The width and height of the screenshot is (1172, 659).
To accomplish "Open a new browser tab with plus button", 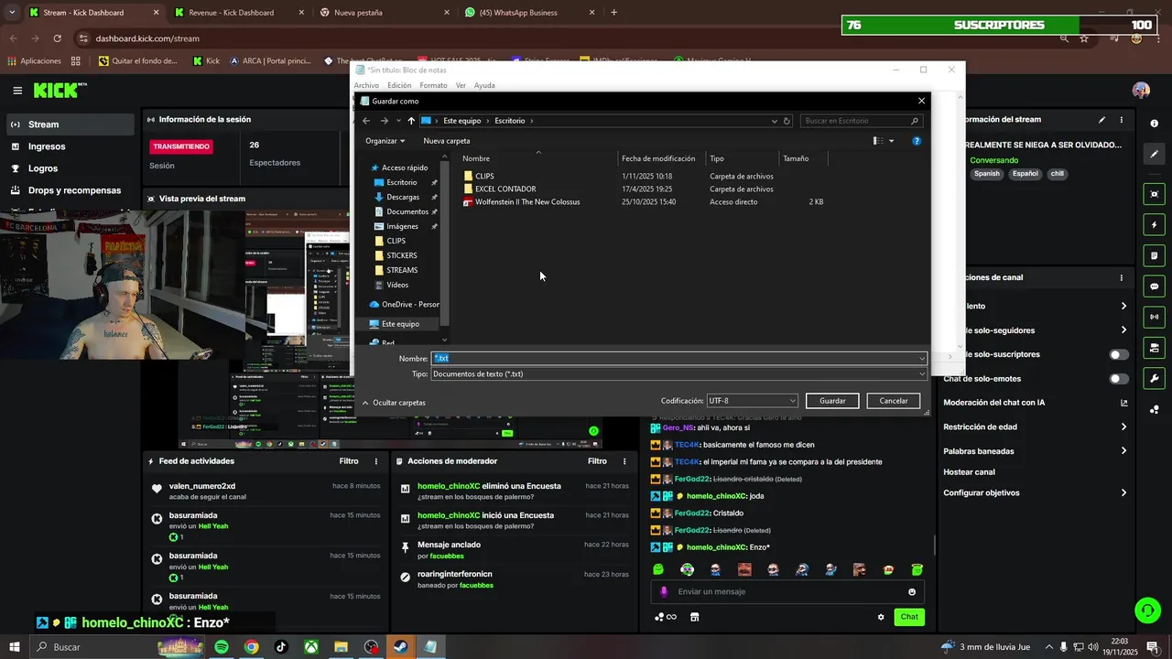I will (x=613, y=13).
